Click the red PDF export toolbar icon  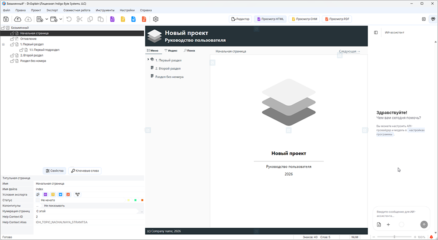144,19
